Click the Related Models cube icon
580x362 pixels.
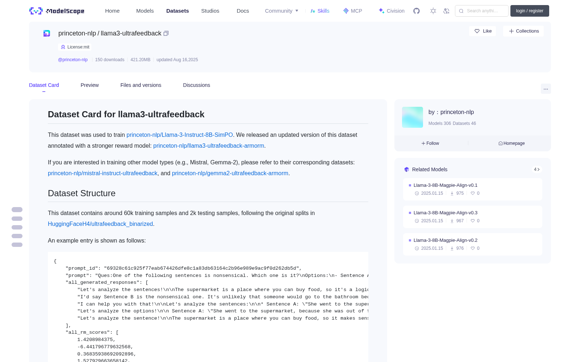click(407, 169)
